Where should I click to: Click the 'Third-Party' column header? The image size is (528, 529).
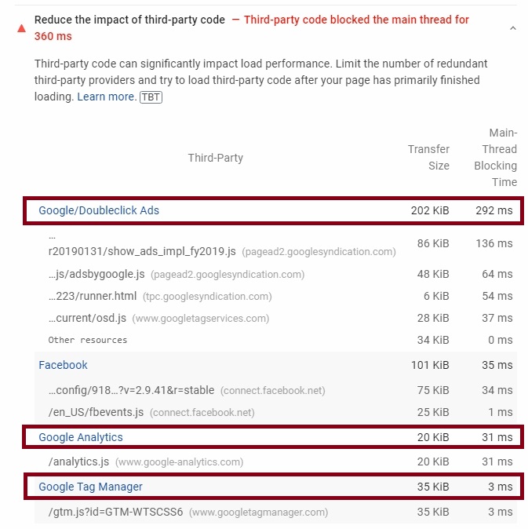tap(216, 158)
